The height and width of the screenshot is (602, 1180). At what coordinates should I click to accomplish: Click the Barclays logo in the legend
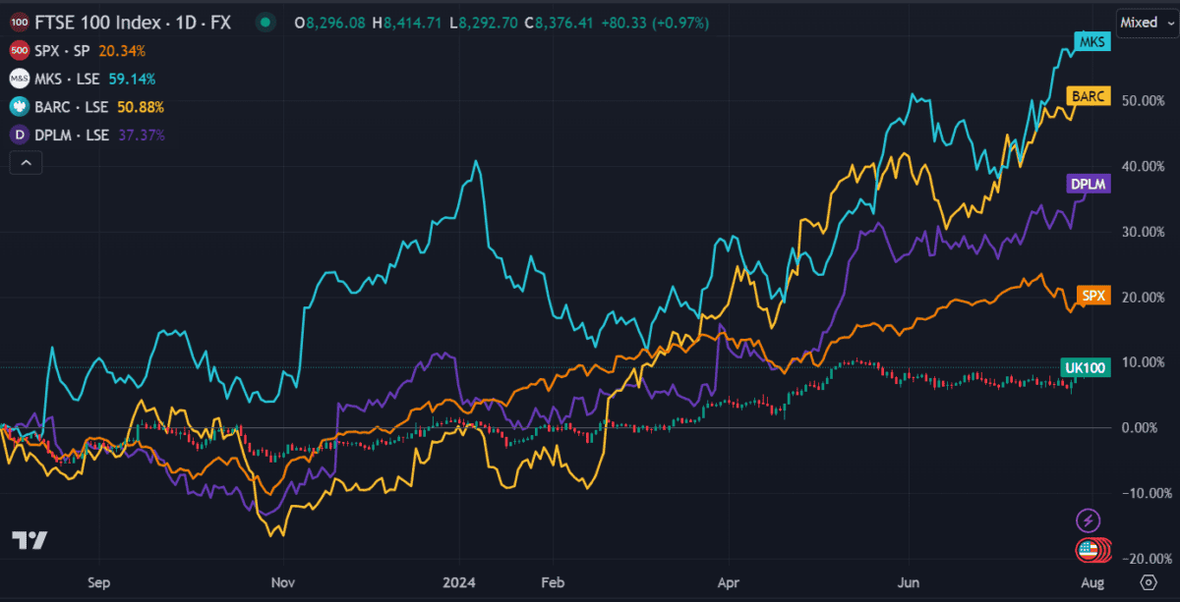pyautogui.click(x=19, y=107)
